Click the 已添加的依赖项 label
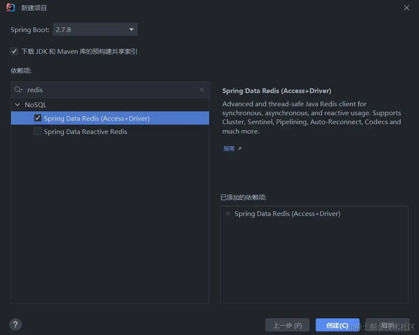Viewport: 419px width, 335px height. click(244, 197)
